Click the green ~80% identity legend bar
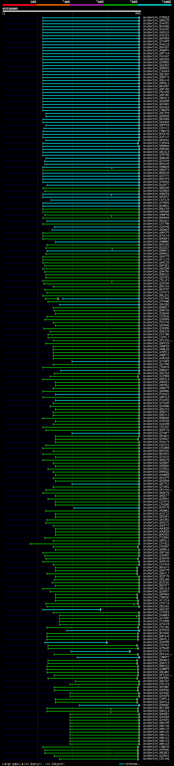Image resolution: width=174 pixels, height=766 pixels. 121,5
